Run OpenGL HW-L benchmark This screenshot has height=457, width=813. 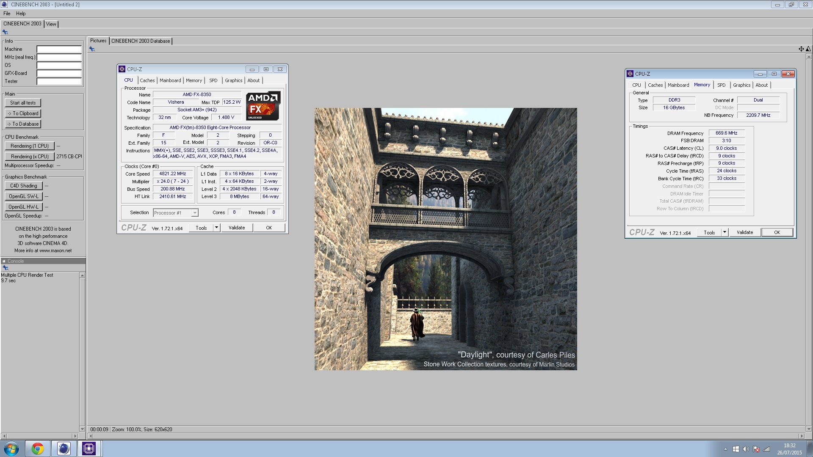click(24, 207)
